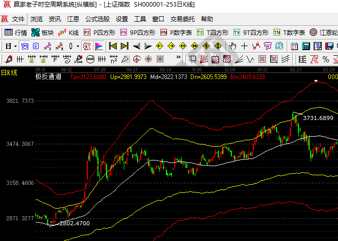Image resolution: width=338 pixels, height=241 pixels.
Task: Open the calculator tool
Action: point(306,46)
